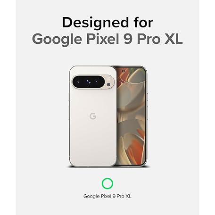Click the round flash sensor beside the cameras
Image resolution: width=215 pixels, height=215 pixels.
point(108,84)
